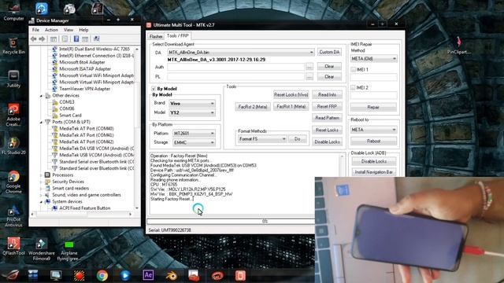The width and height of the screenshot is (504, 283).
Task: Enable IMEI 1 checkbox
Action: 353,69
